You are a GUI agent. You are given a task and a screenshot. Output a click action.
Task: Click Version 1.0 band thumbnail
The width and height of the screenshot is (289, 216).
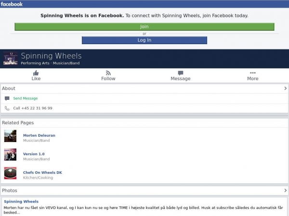tap(10, 155)
